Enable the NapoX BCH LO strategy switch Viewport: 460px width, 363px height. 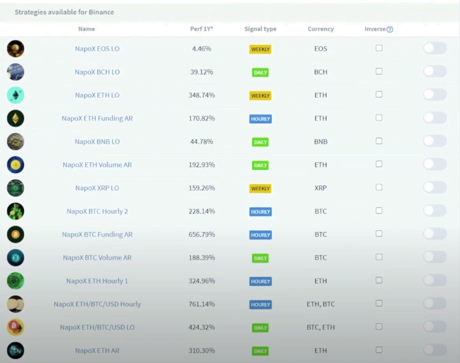coord(435,71)
